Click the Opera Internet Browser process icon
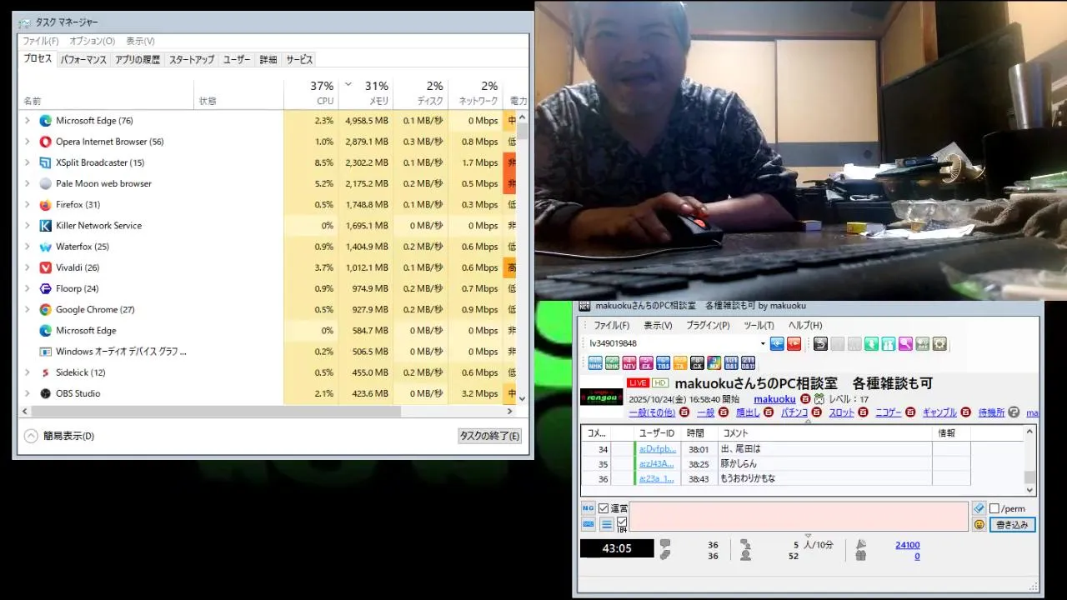The height and width of the screenshot is (600, 1067). point(45,142)
